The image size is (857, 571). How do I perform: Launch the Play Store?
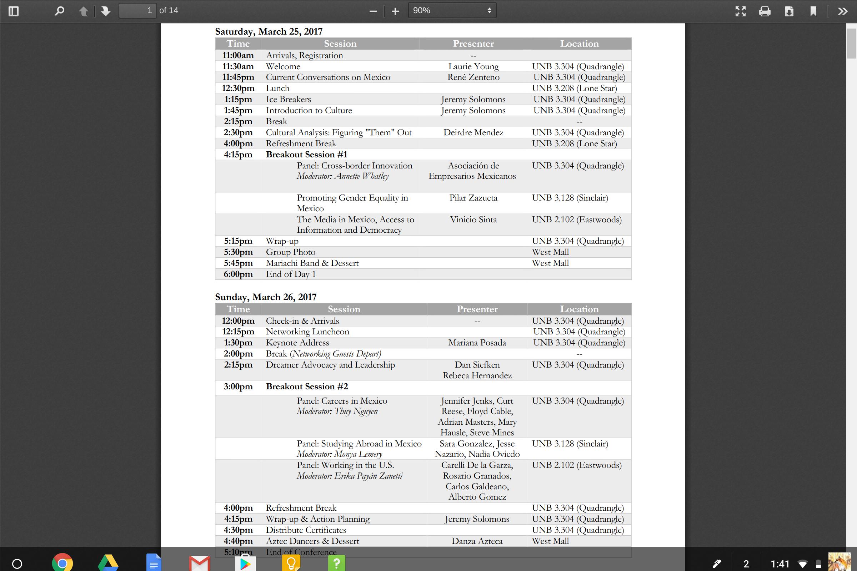tap(246, 563)
